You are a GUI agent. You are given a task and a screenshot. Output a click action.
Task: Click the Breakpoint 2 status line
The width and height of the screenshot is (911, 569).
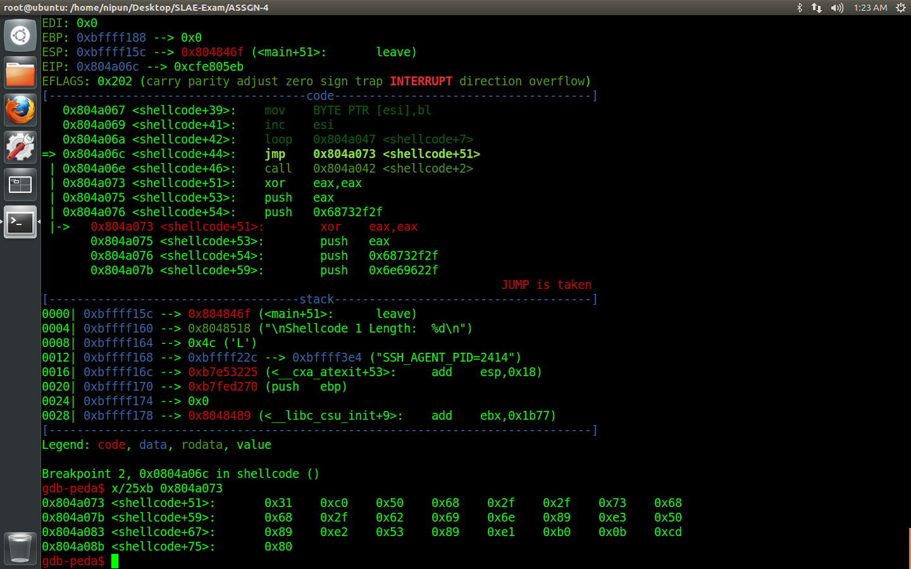point(180,474)
